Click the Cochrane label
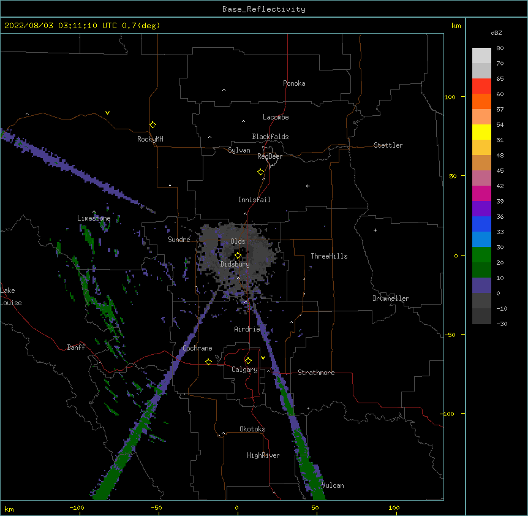The height and width of the screenshot is (516, 528). (x=197, y=348)
